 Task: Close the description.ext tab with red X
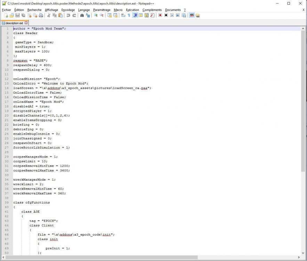point(26,23)
